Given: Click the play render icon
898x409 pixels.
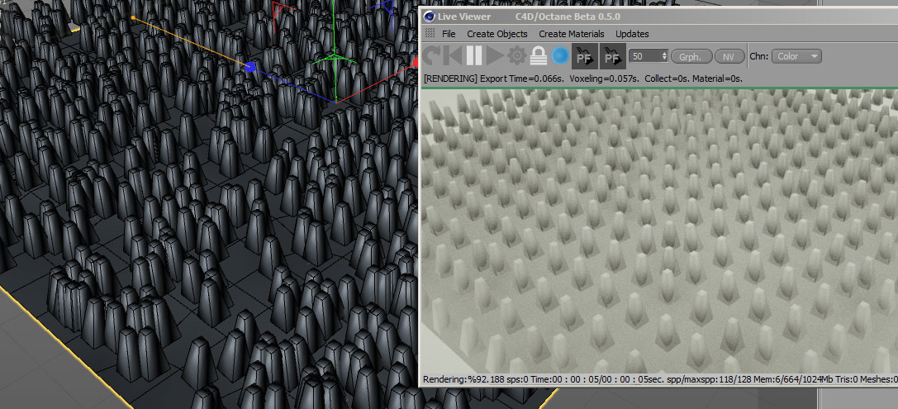Looking at the screenshot, I should 496,56.
